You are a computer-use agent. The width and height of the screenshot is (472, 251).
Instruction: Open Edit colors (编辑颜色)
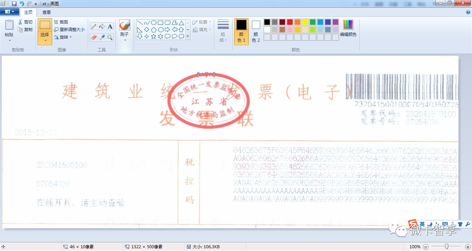coord(348,28)
